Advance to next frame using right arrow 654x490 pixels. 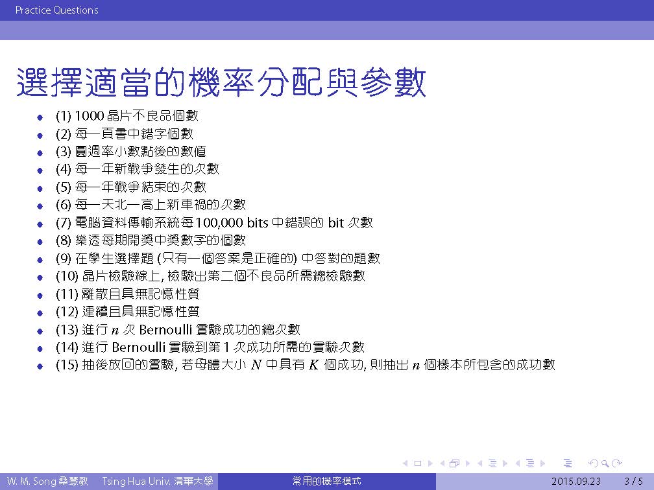point(466,463)
